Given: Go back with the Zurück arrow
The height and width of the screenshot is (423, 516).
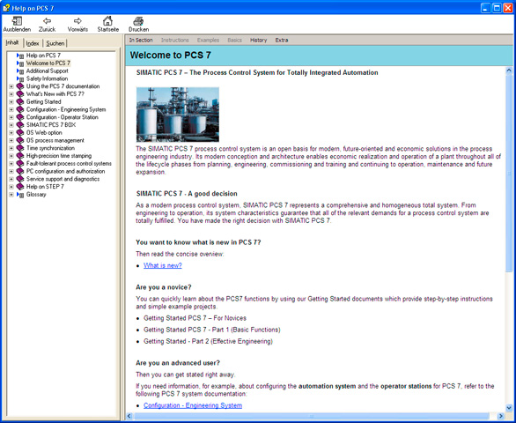Looking at the screenshot, I should coord(47,21).
